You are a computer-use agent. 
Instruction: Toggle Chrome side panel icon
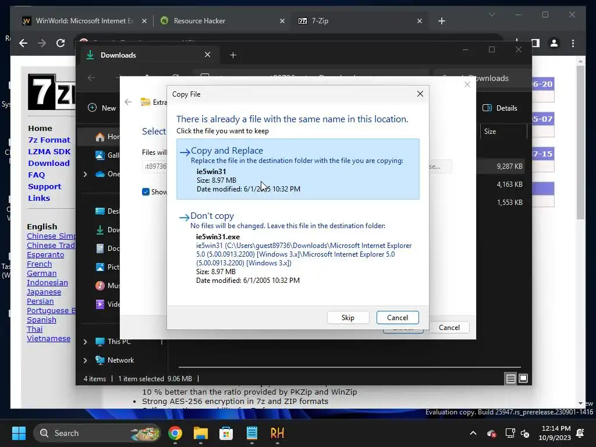tap(535, 43)
